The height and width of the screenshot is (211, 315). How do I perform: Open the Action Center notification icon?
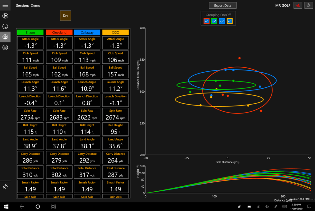[309, 207]
